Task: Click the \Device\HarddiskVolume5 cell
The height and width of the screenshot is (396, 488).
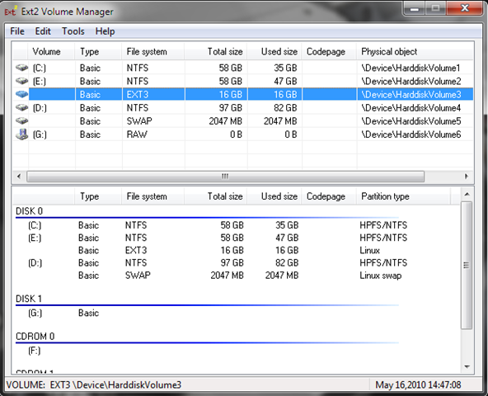Action: [x=411, y=121]
